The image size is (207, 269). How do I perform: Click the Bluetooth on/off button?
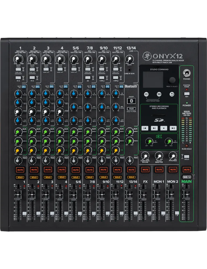[131, 101]
